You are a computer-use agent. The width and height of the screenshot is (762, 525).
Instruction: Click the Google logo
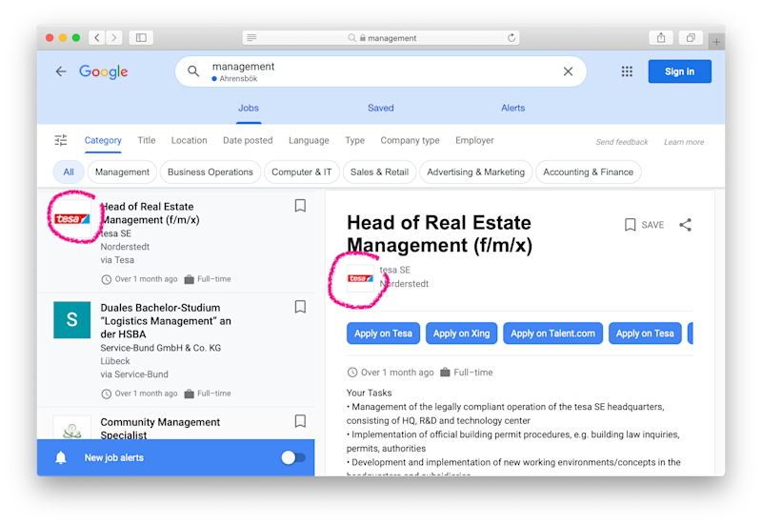[x=104, y=72]
